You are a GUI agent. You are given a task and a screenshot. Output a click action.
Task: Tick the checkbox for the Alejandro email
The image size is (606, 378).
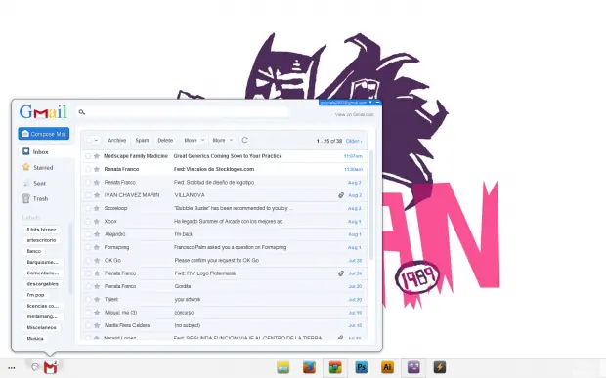click(88, 234)
